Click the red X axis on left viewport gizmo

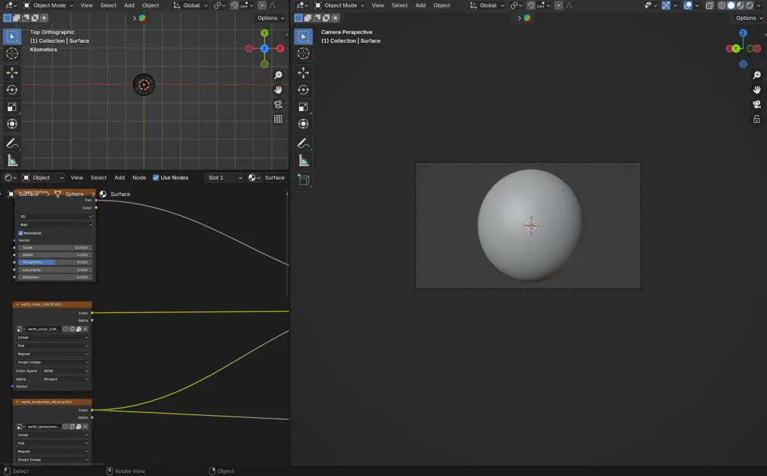[280, 49]
